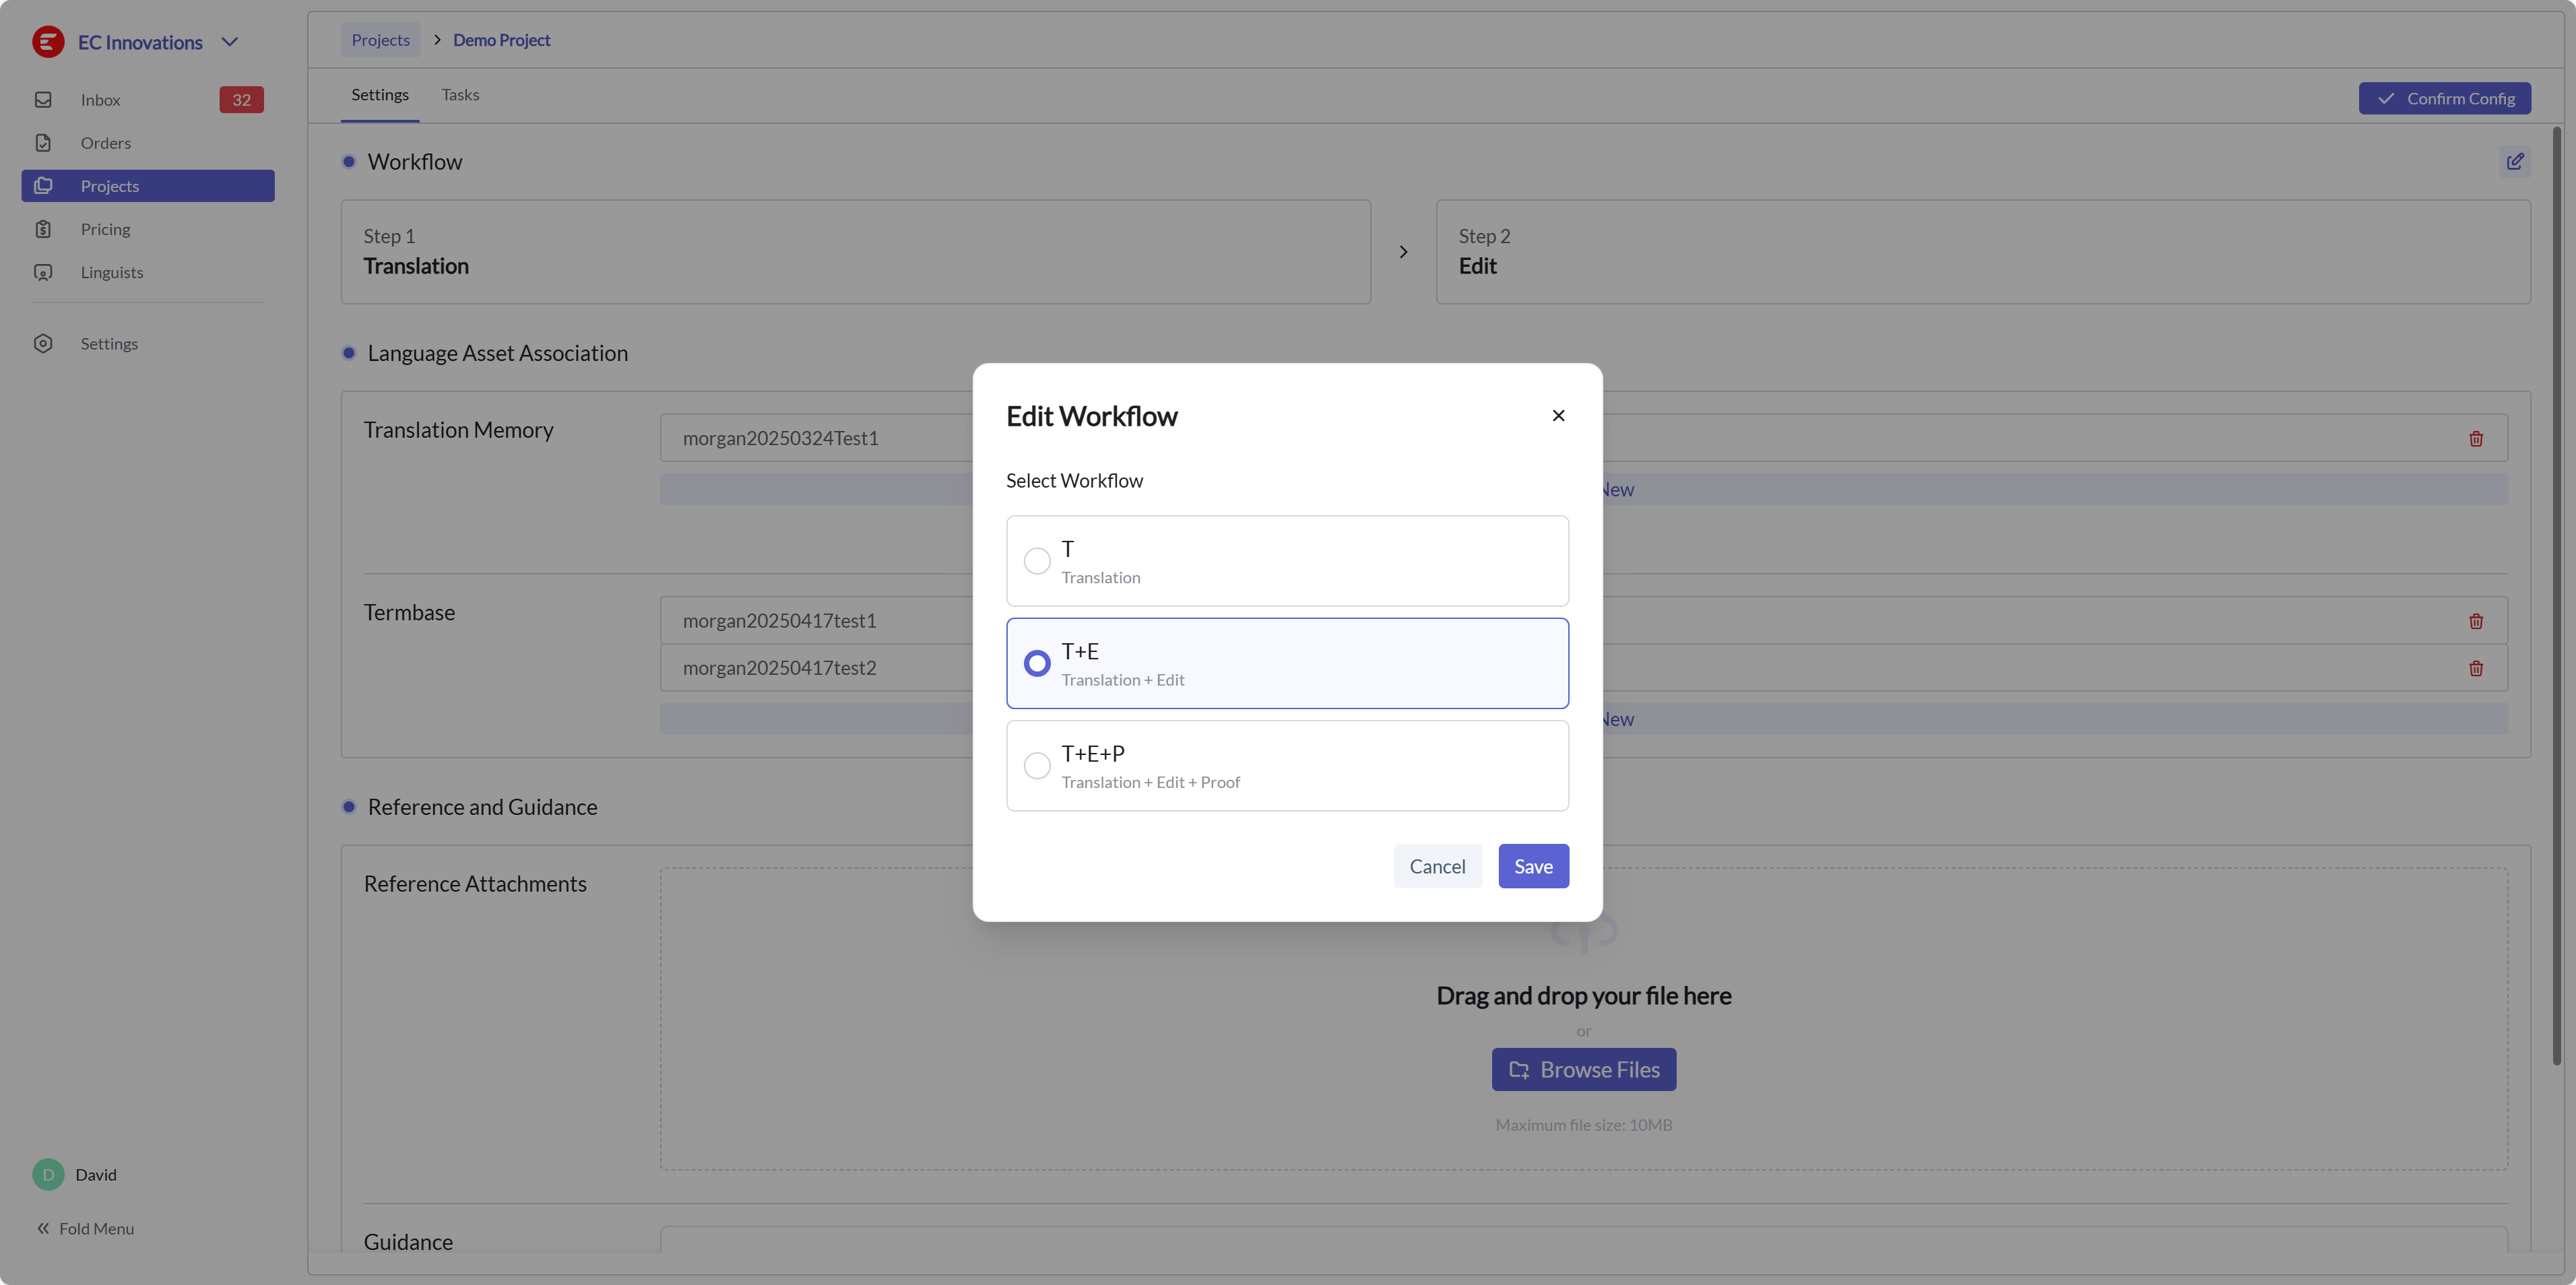
Task: Open the Inbox icon in sidebar
Action: pos(43,100)
